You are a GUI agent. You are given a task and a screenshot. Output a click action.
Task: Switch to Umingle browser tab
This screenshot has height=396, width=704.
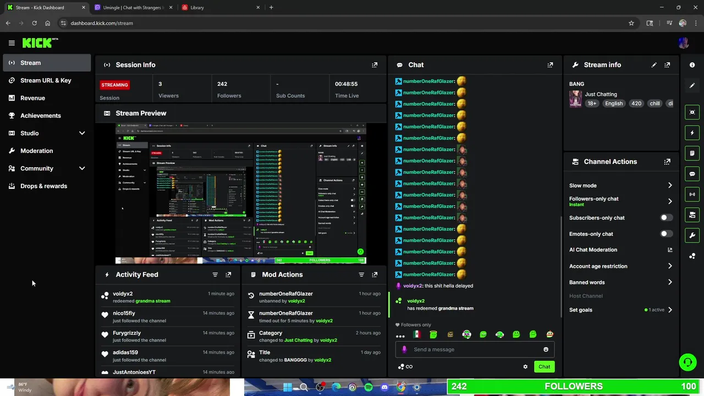[133, 8]
